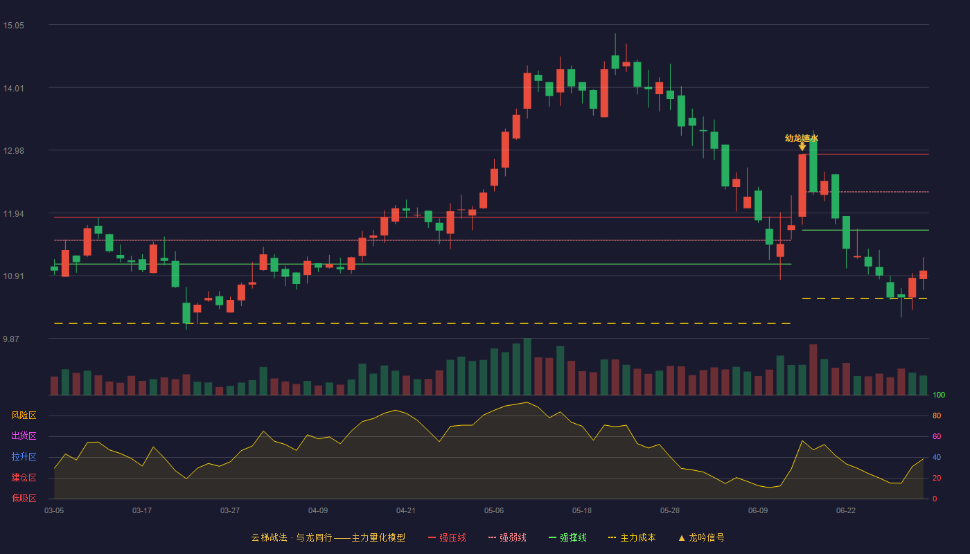
Task: Click the 11.94 price axis label
Action: (13, 214)
